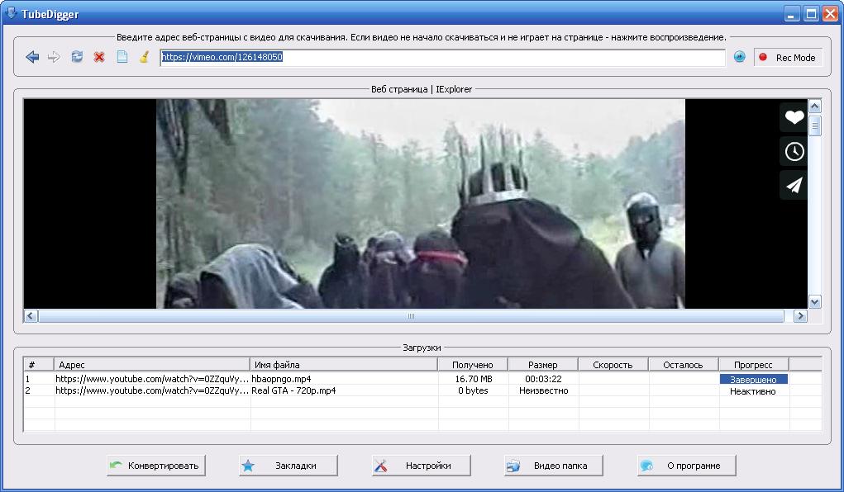Like the video with heart icon
This screenshot has width=844, height=492.
(x=794, y=117)
